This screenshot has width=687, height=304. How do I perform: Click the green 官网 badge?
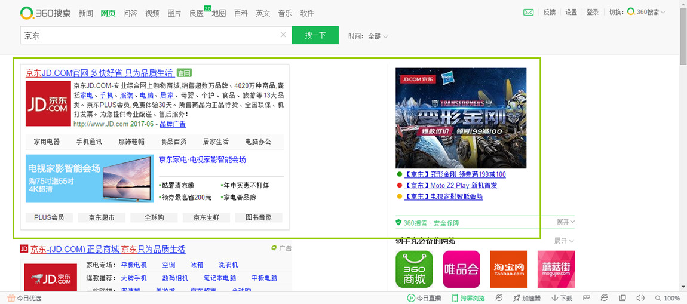pos(184,73)
